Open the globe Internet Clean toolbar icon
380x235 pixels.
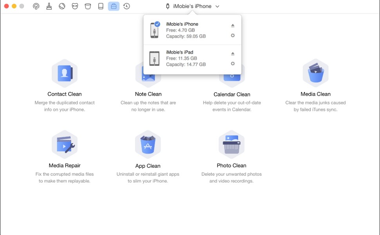tap(62, 6)
